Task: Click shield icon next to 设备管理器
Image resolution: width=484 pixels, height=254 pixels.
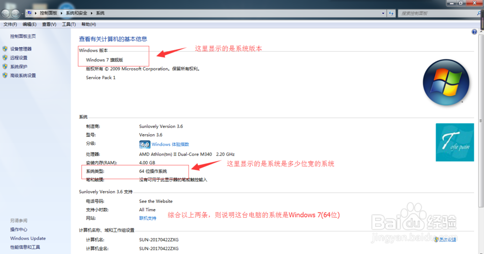Action: pyautogui.click(x=5, y=49)
